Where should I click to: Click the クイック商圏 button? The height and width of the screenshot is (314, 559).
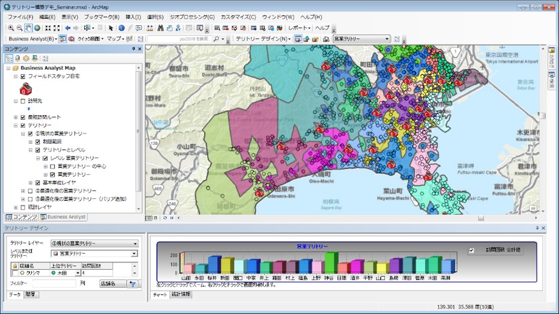coord(91,39)
